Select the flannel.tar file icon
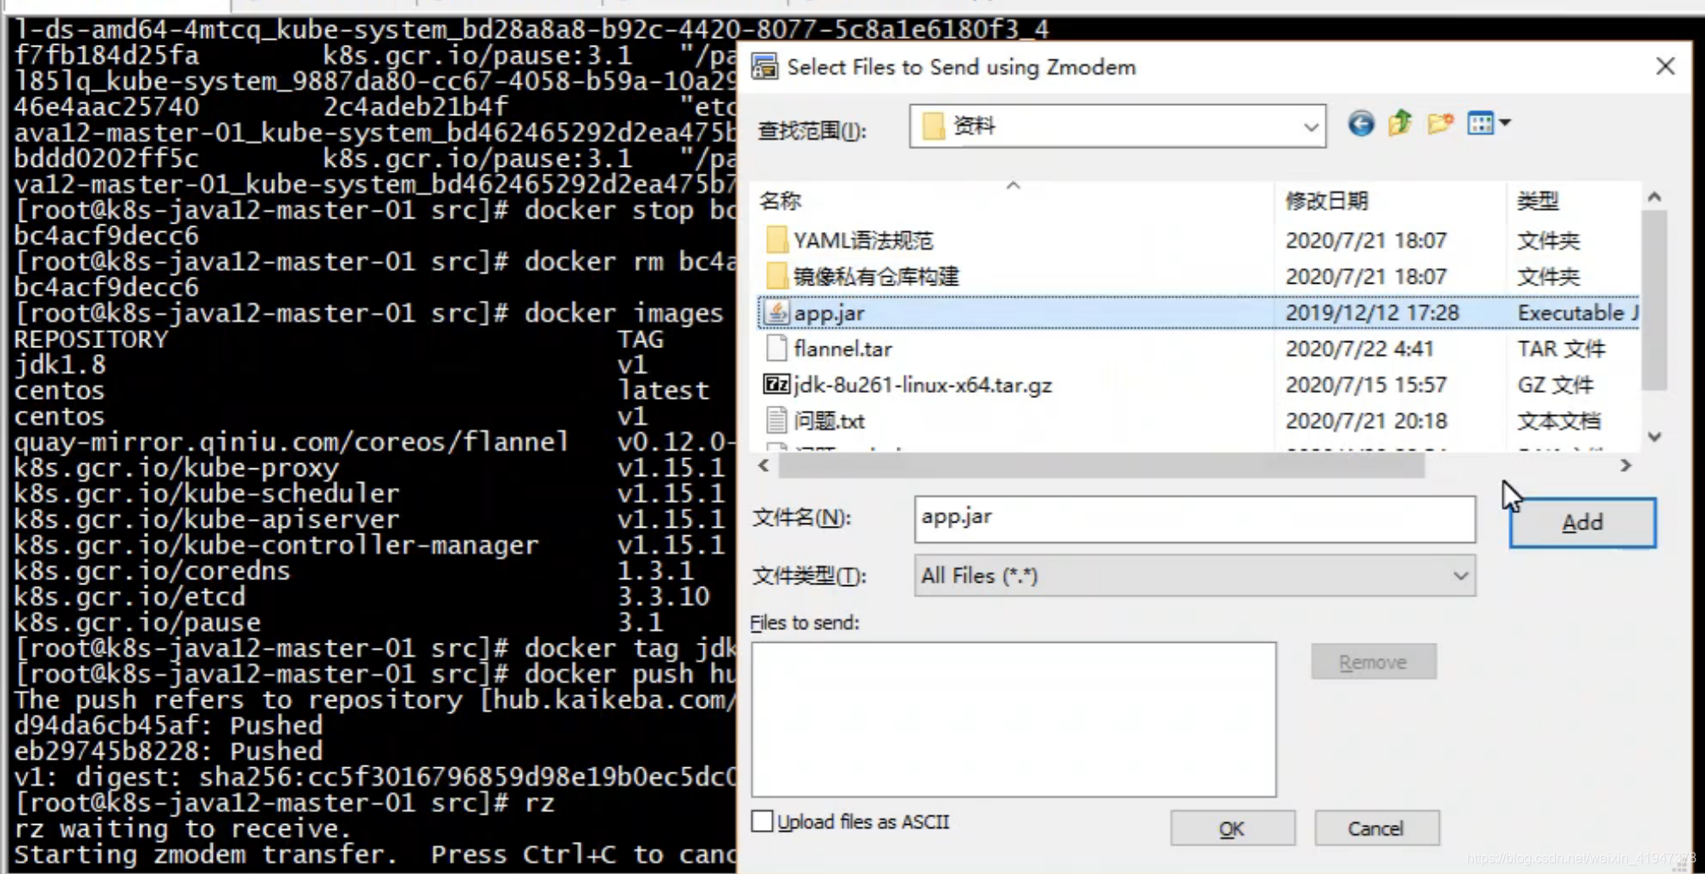The width and height of the screenshot is (1705, 874). tap(776, 349)
